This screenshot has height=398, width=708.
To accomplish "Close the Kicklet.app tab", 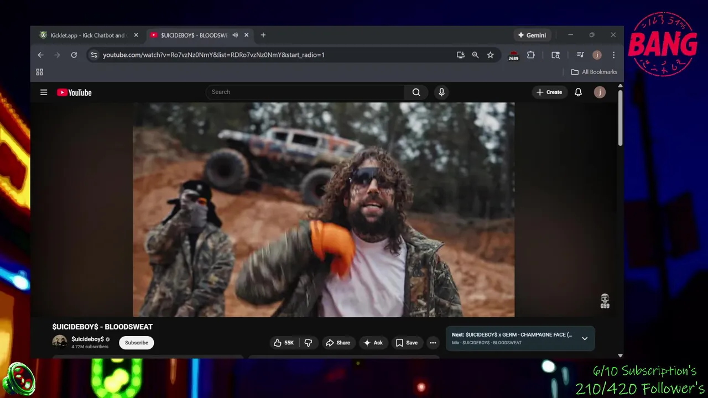I will coord(136,35).
